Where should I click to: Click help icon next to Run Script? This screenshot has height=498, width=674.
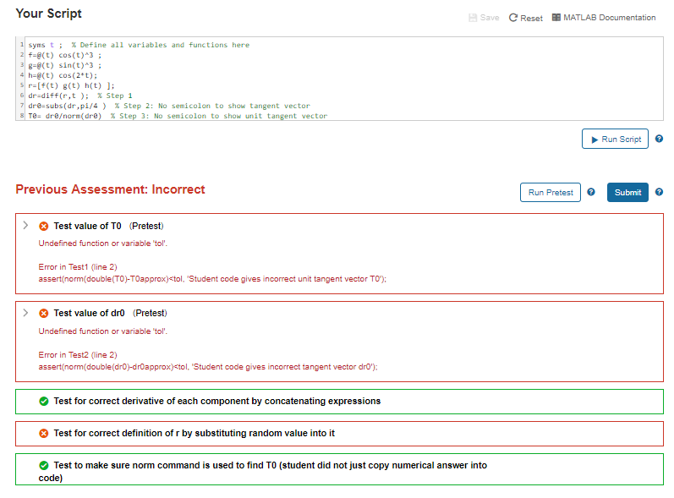659,139
